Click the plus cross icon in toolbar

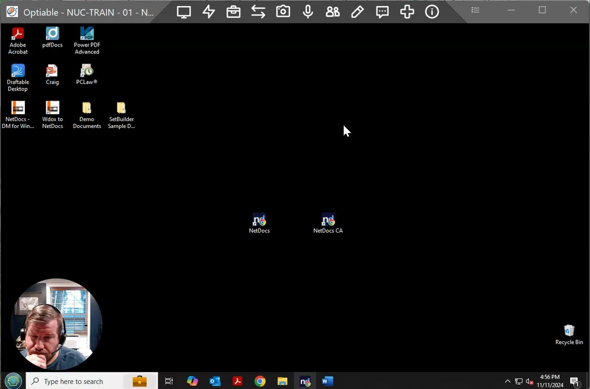(407, 12)
